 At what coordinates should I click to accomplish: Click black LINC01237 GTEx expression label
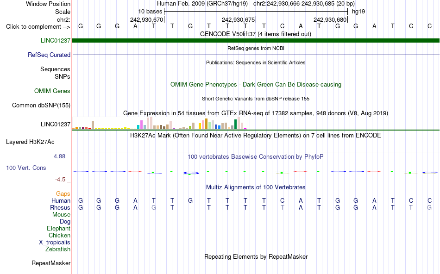[56, 124]
